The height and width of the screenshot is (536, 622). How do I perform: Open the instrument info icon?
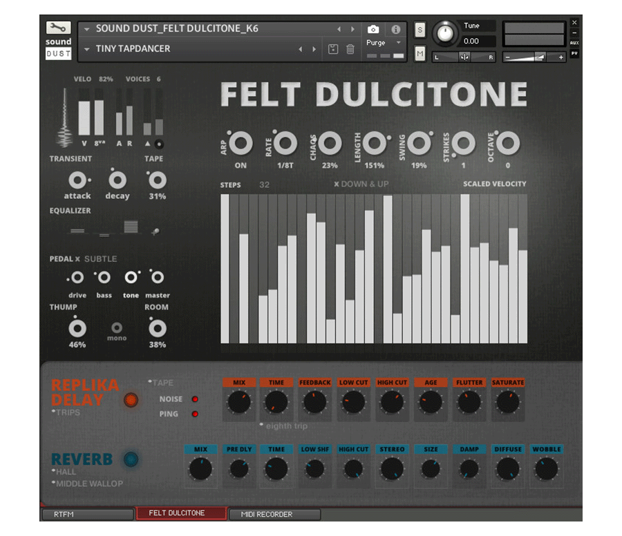click(395, 29)
